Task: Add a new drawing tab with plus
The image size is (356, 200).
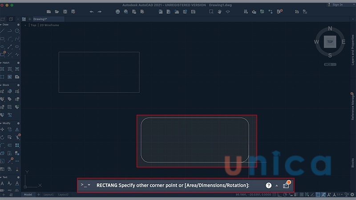Action: tap(29, 19)
